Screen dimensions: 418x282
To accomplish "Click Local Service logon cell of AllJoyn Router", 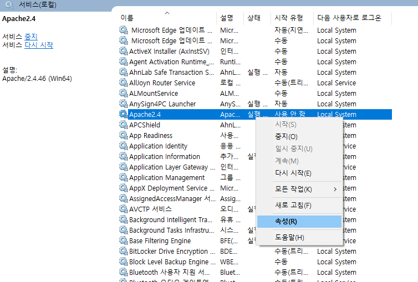I will point(337,83).
